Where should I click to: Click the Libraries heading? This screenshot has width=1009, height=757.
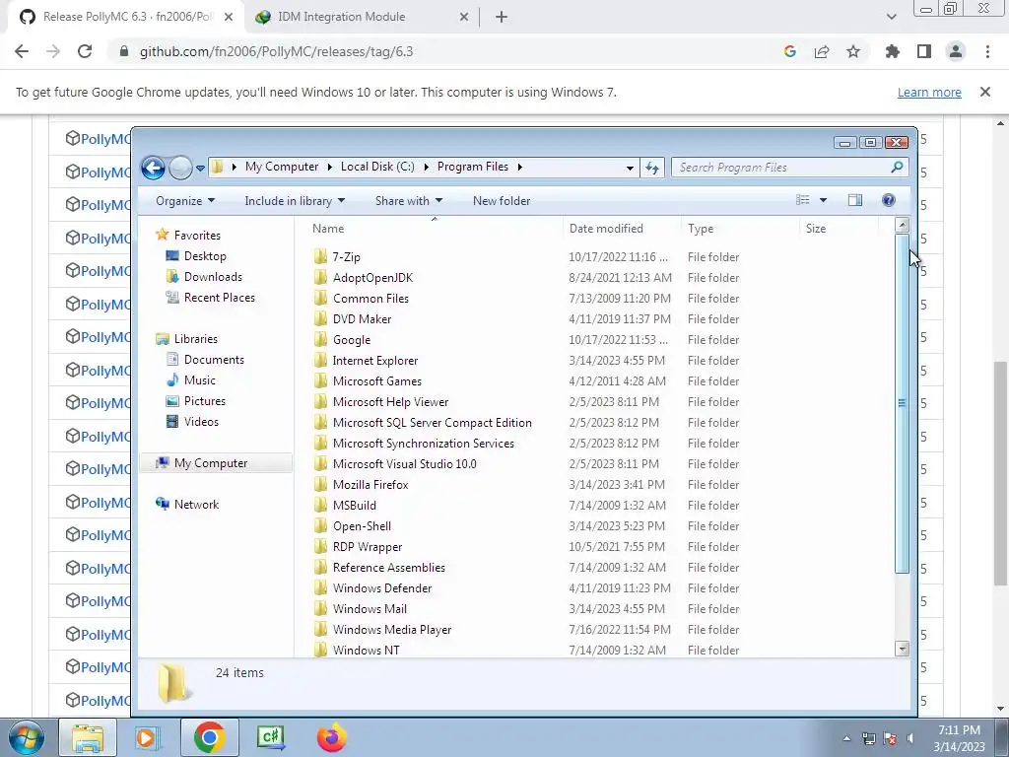tap(196, 339)
